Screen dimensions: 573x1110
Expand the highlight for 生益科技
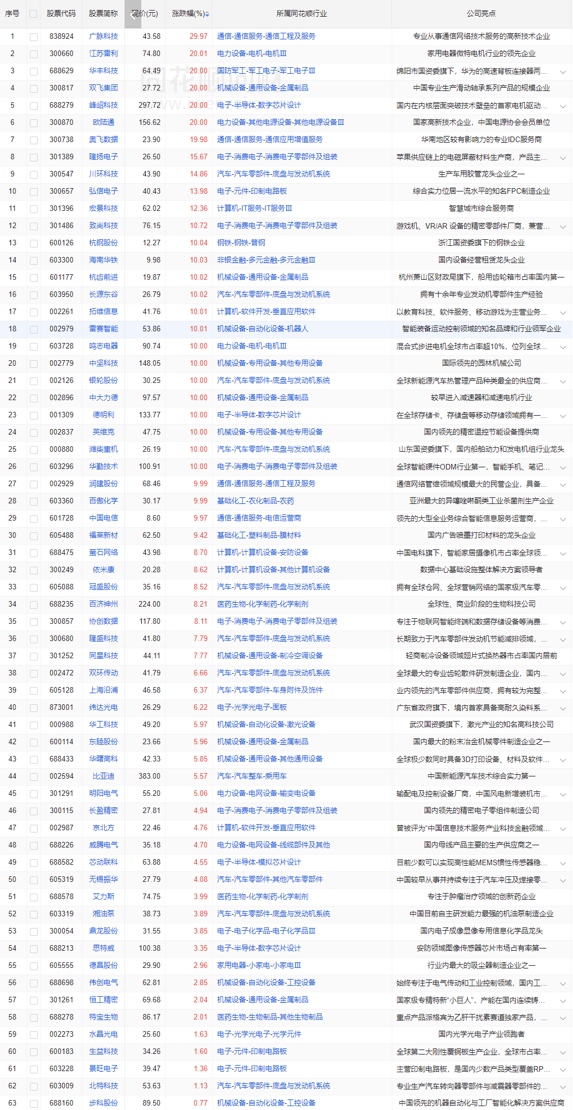(563, 1052)
